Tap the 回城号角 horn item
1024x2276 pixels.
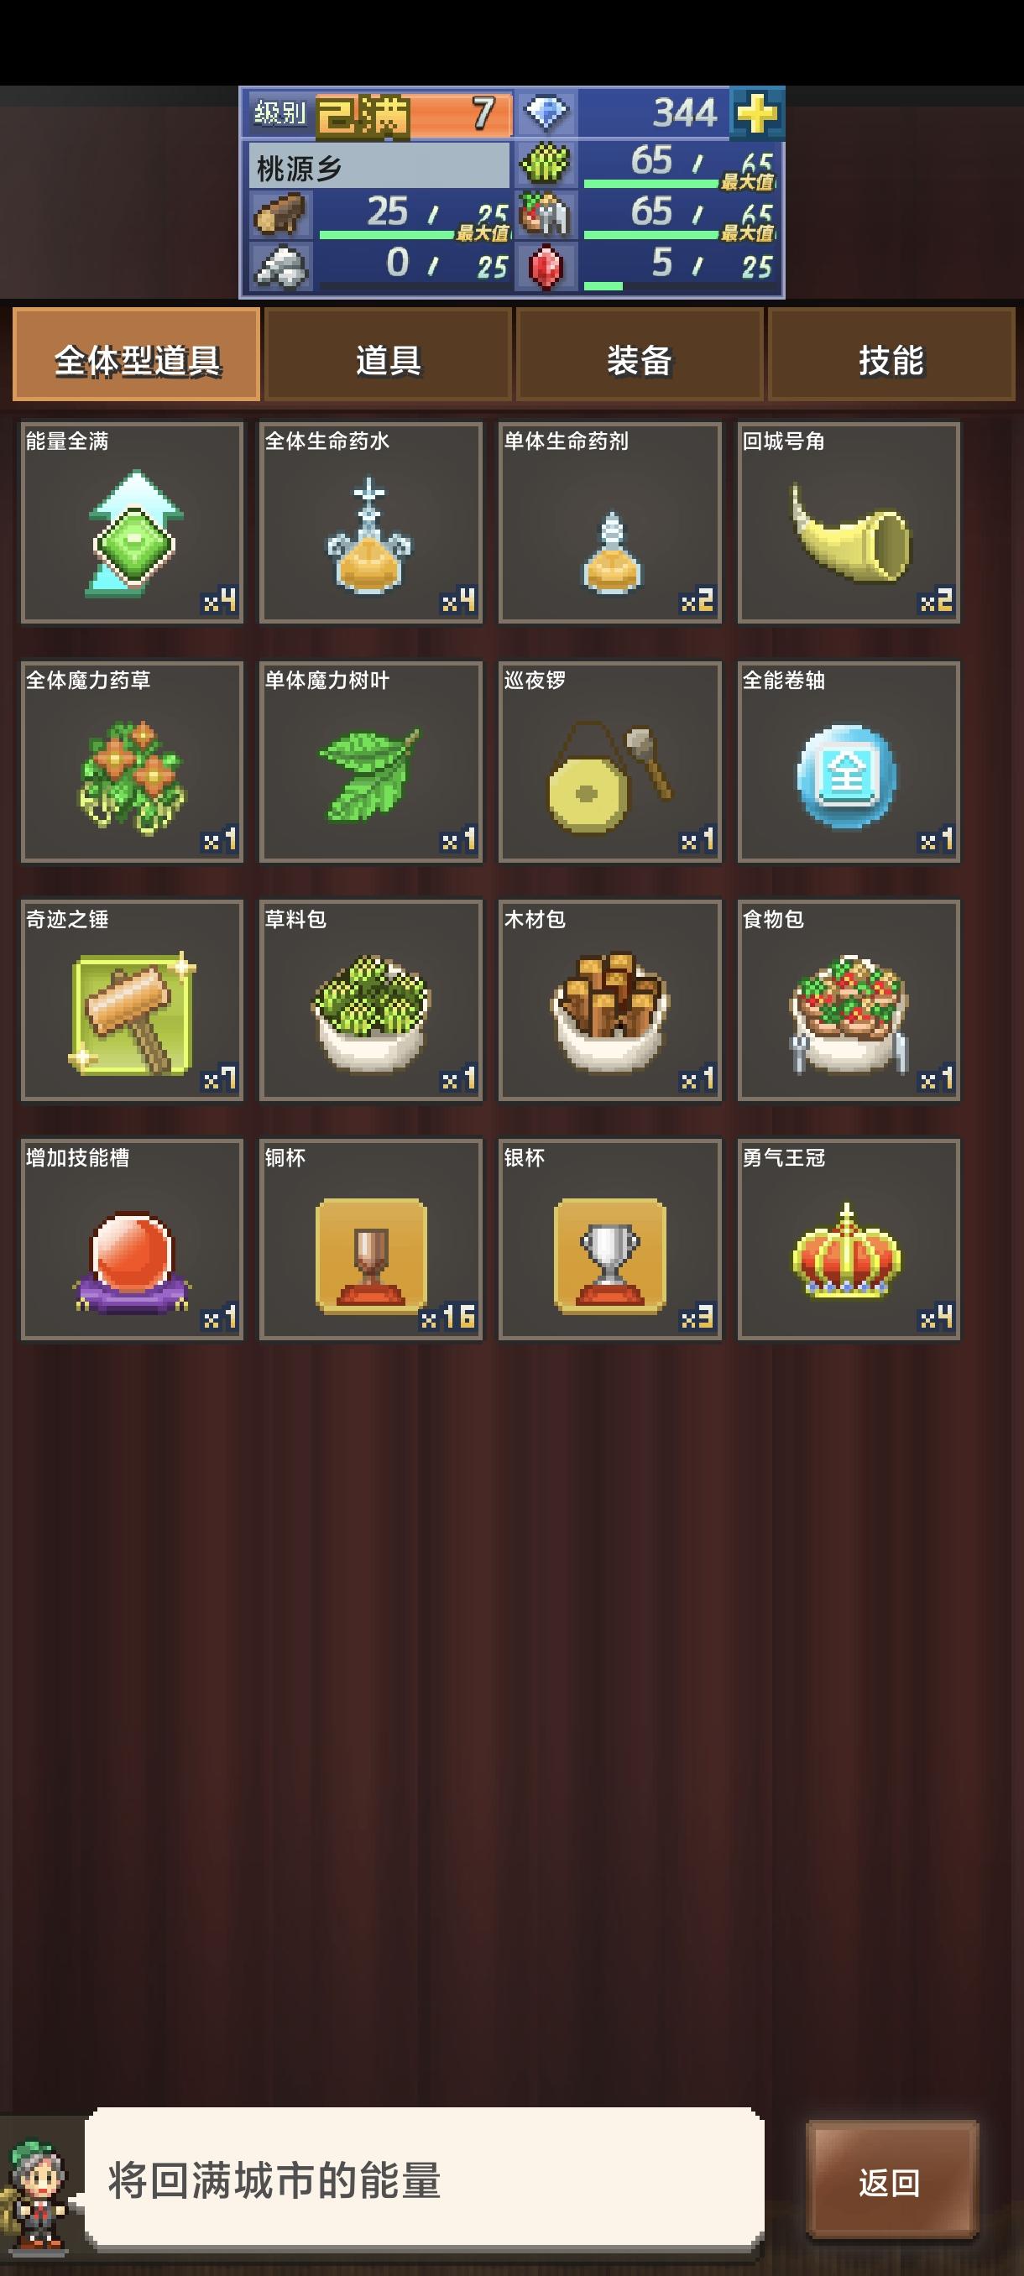[849, 522]
